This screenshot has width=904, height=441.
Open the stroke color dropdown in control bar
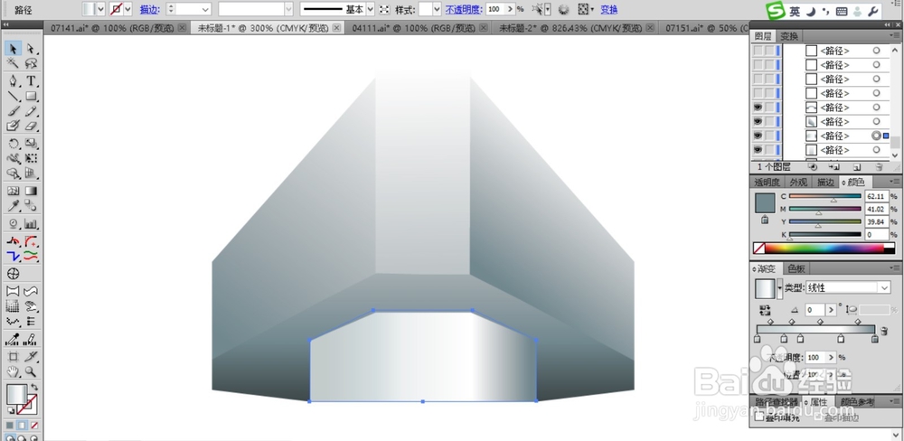tap(128, 9)
